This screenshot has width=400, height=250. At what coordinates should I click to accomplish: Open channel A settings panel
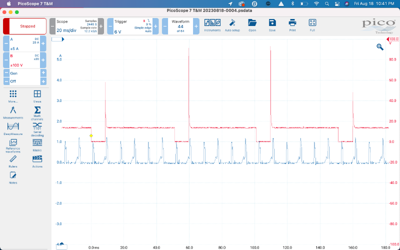point(24,43)
